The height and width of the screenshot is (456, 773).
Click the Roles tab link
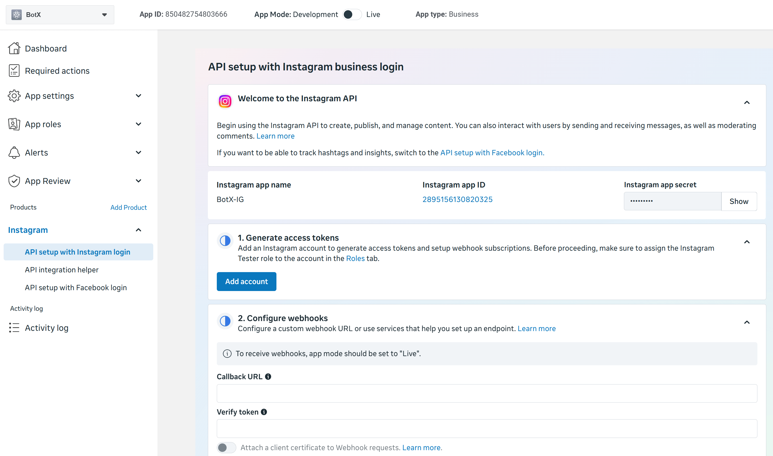[355, 258]
